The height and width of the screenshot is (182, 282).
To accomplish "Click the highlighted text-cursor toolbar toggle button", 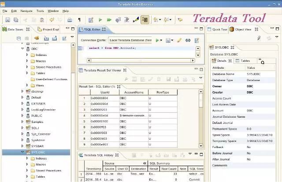I will click(145, 19).
